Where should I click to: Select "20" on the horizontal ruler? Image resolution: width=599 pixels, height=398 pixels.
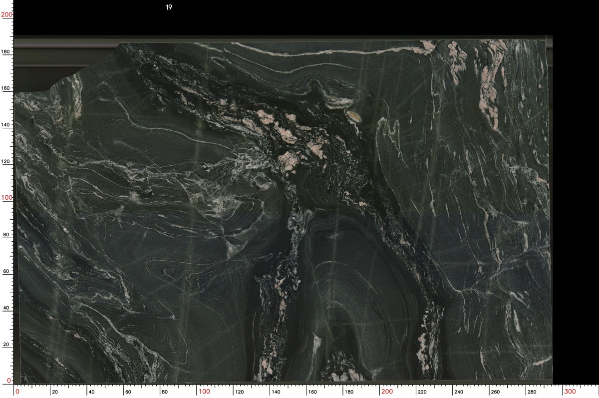(x=55, y=392)
